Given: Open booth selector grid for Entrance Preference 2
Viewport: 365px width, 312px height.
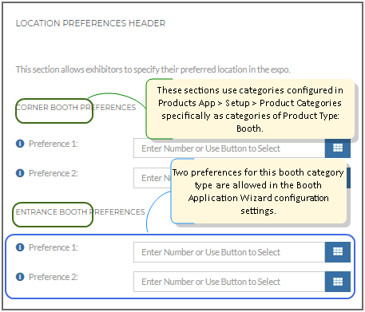Looking at the screenshot, I should click(338, 282).
